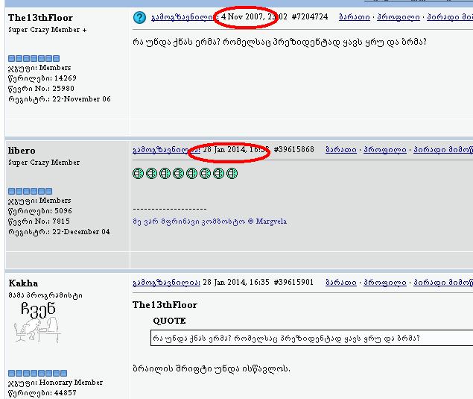Click The13thFloor's post message text
The width and height of the screenshot is (473, 399).
click(279, 42)
